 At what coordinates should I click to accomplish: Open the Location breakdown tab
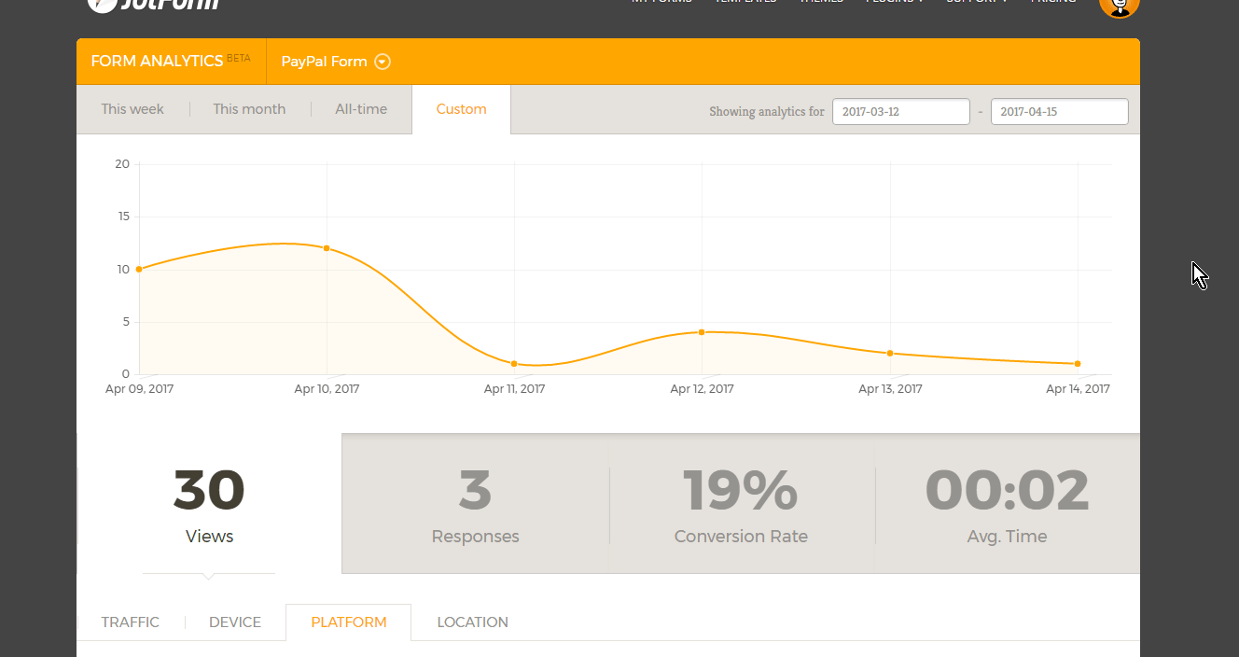(x=472, y=622)
